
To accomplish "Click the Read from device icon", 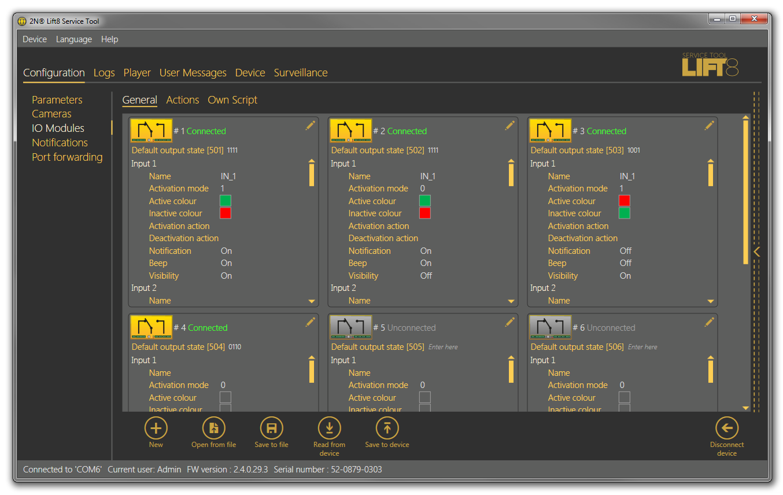I will pyautogui.click(x=329, y=428).
